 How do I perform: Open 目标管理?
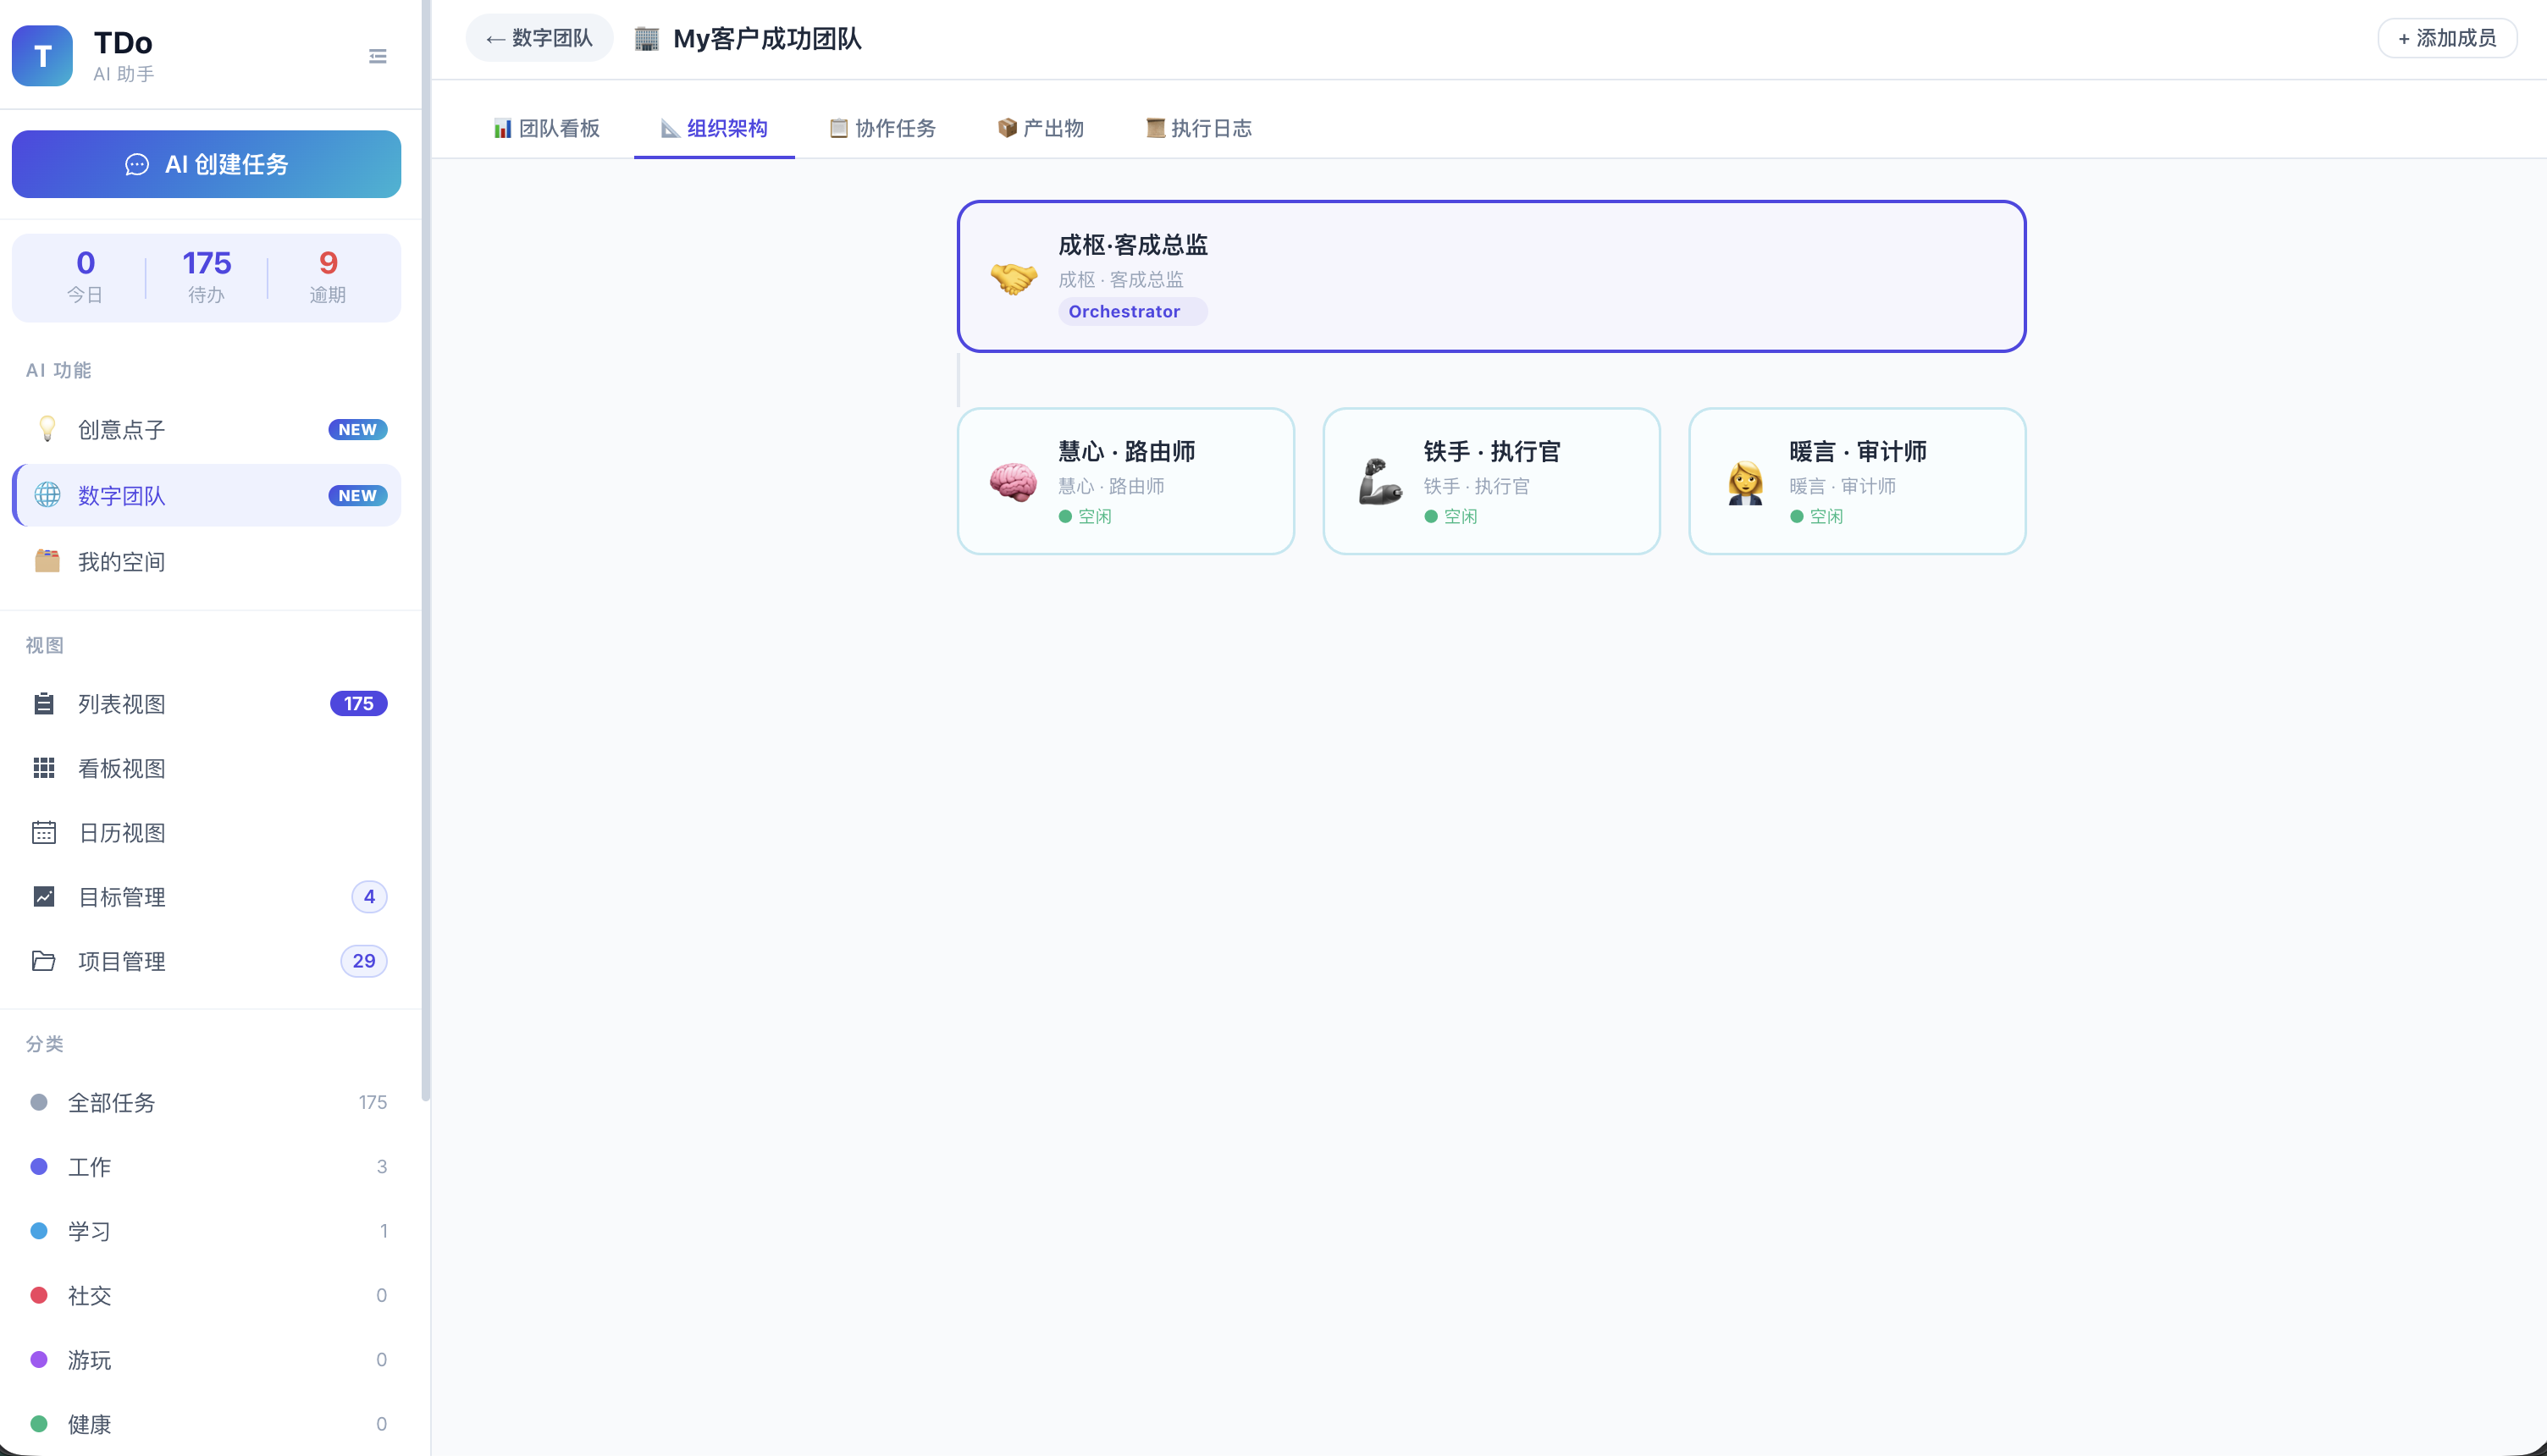pos(207,897)
